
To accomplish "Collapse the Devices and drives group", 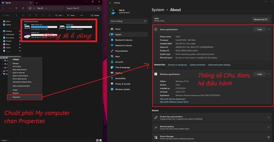I will (23, 21).
